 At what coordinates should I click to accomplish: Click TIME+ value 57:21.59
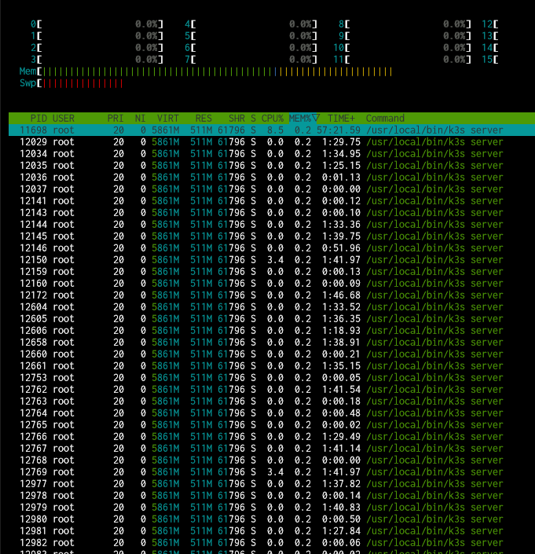click(x=339, y=130)
